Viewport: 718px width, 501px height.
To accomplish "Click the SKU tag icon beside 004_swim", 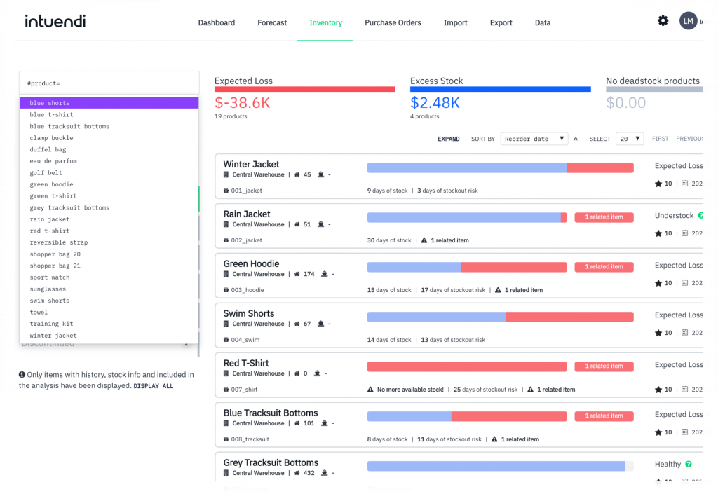I will [x=226, y=340].
